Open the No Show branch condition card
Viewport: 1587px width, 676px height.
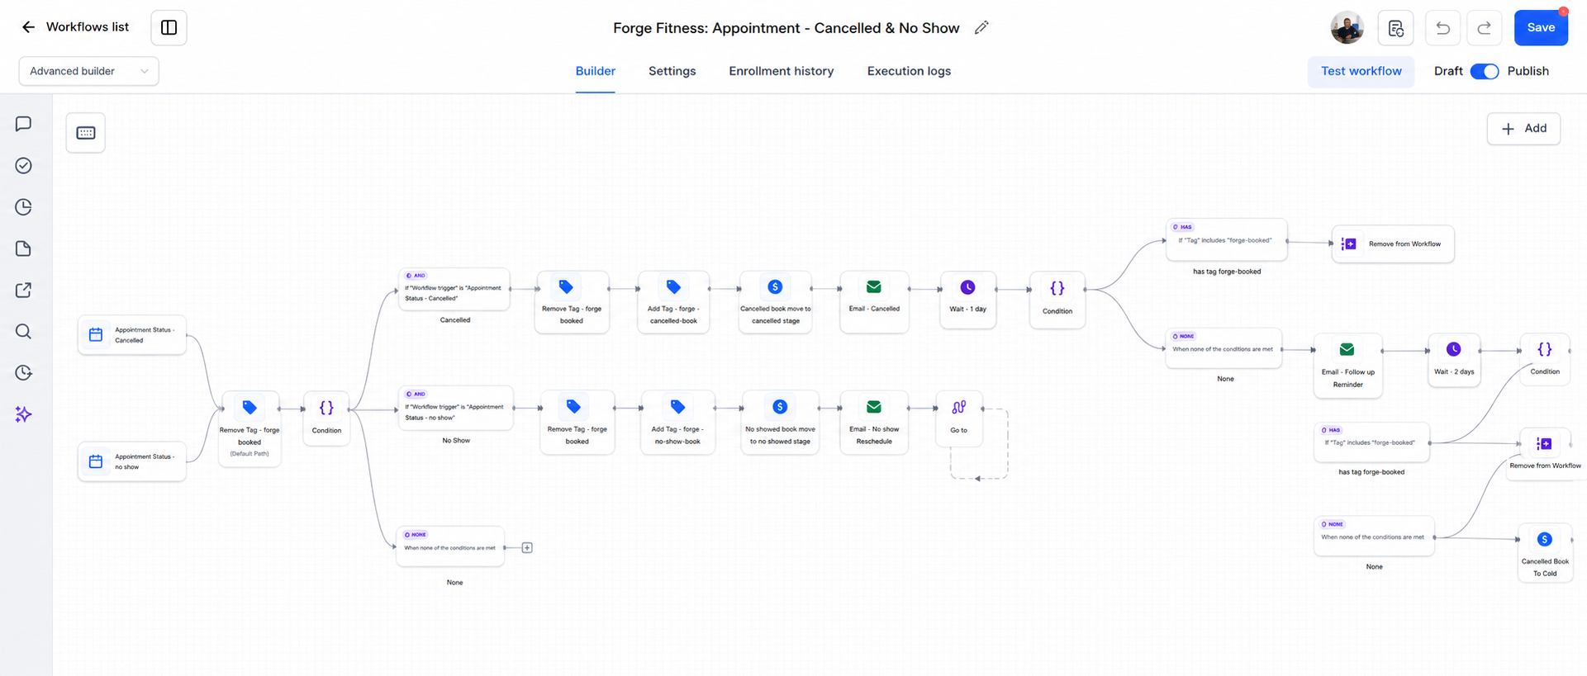tap(456, 408)
